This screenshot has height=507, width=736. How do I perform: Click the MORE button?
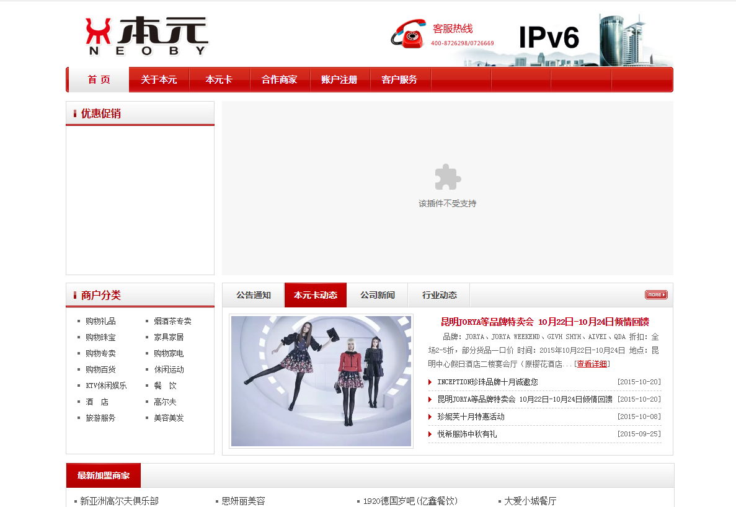point(655,294)
